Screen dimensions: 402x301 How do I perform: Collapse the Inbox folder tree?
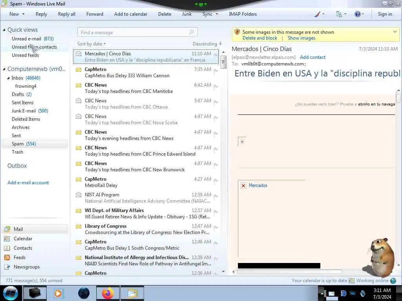[x=9, y=78]
